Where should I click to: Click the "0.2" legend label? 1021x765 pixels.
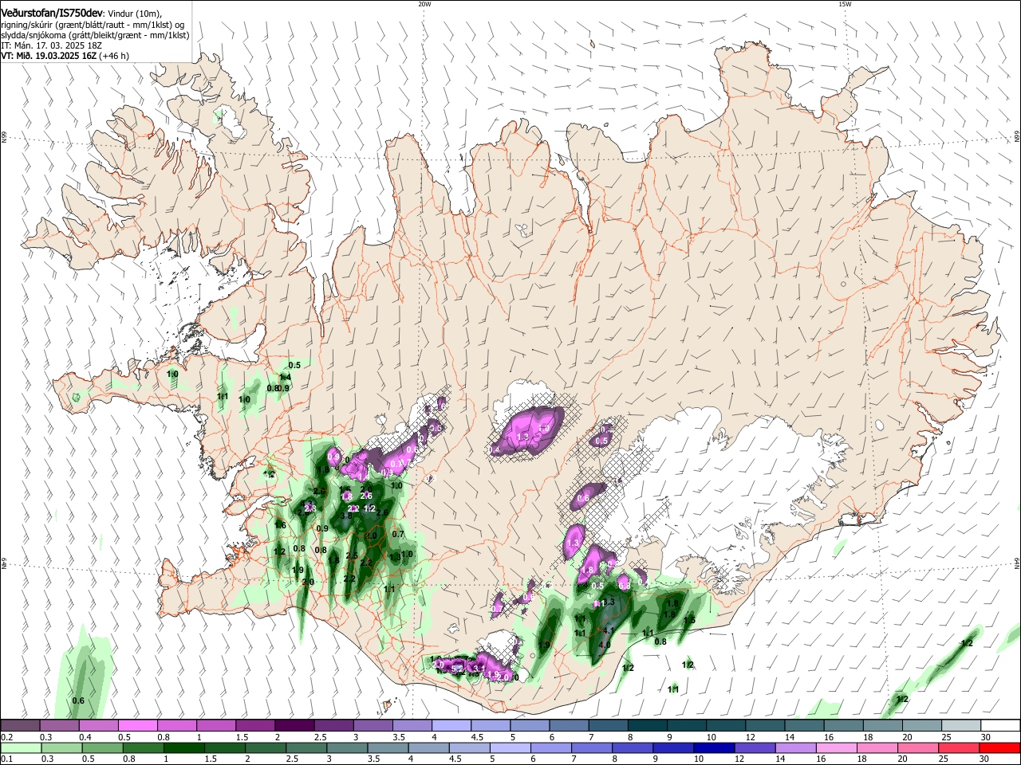click(x=6, y=737)
